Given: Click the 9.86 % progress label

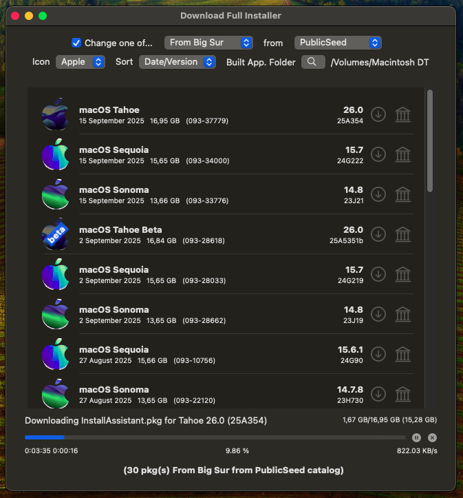Looking at the screenshot, I should click(237, 450).
